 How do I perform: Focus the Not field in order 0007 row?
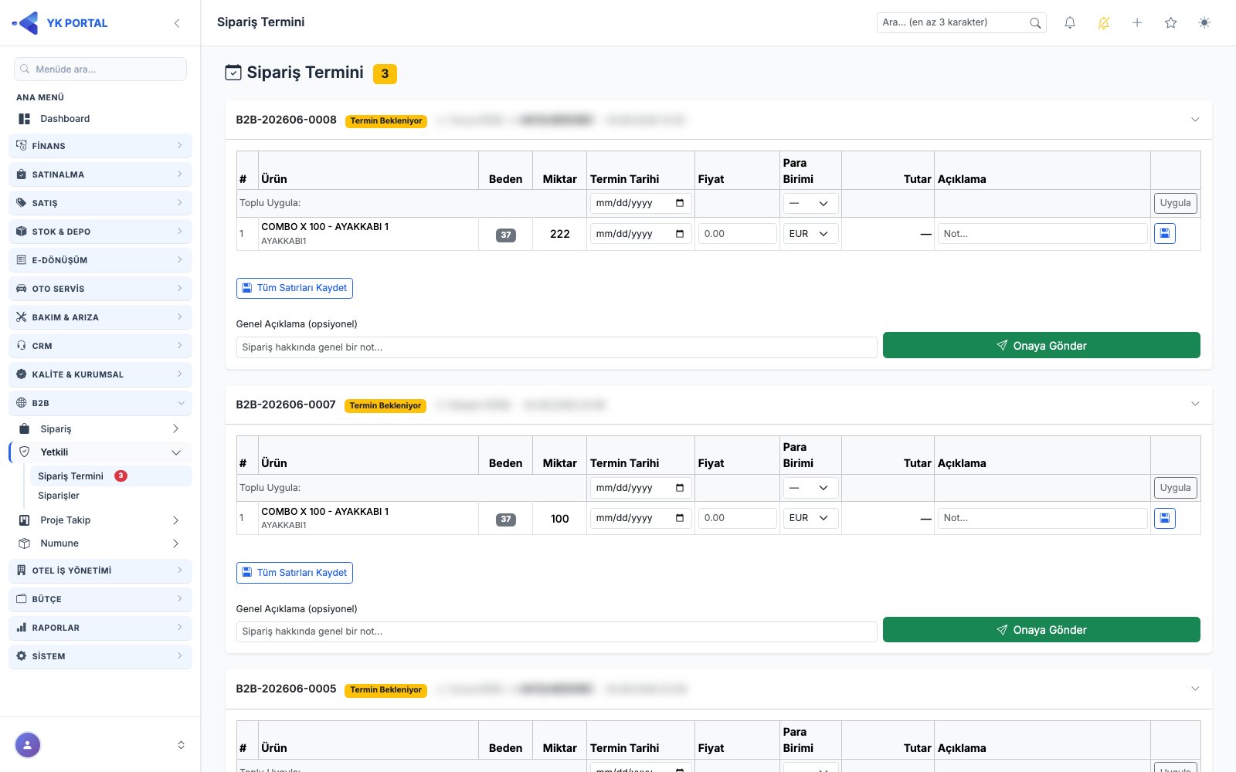click(1042, 518)
